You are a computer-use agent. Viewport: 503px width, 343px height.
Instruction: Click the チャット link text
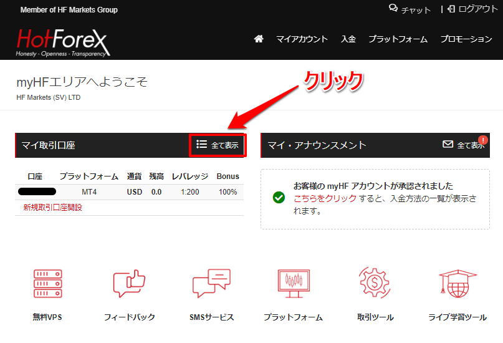click(416, 10)
